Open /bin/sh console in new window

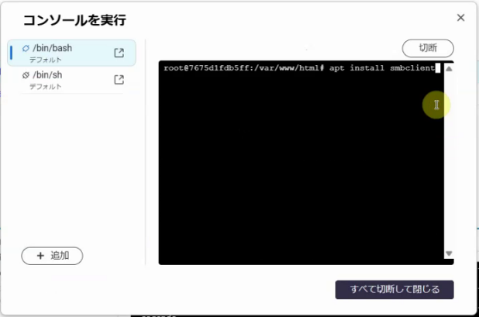point(119,80)
